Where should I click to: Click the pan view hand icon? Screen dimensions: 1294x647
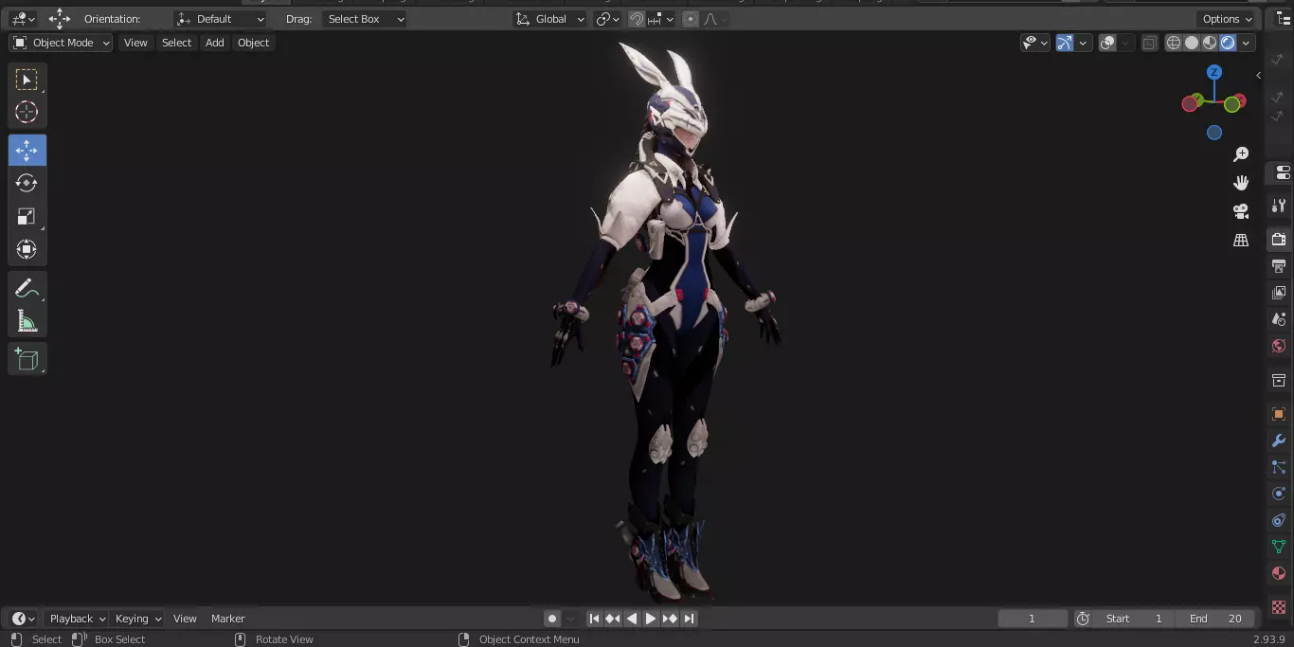1241,182
